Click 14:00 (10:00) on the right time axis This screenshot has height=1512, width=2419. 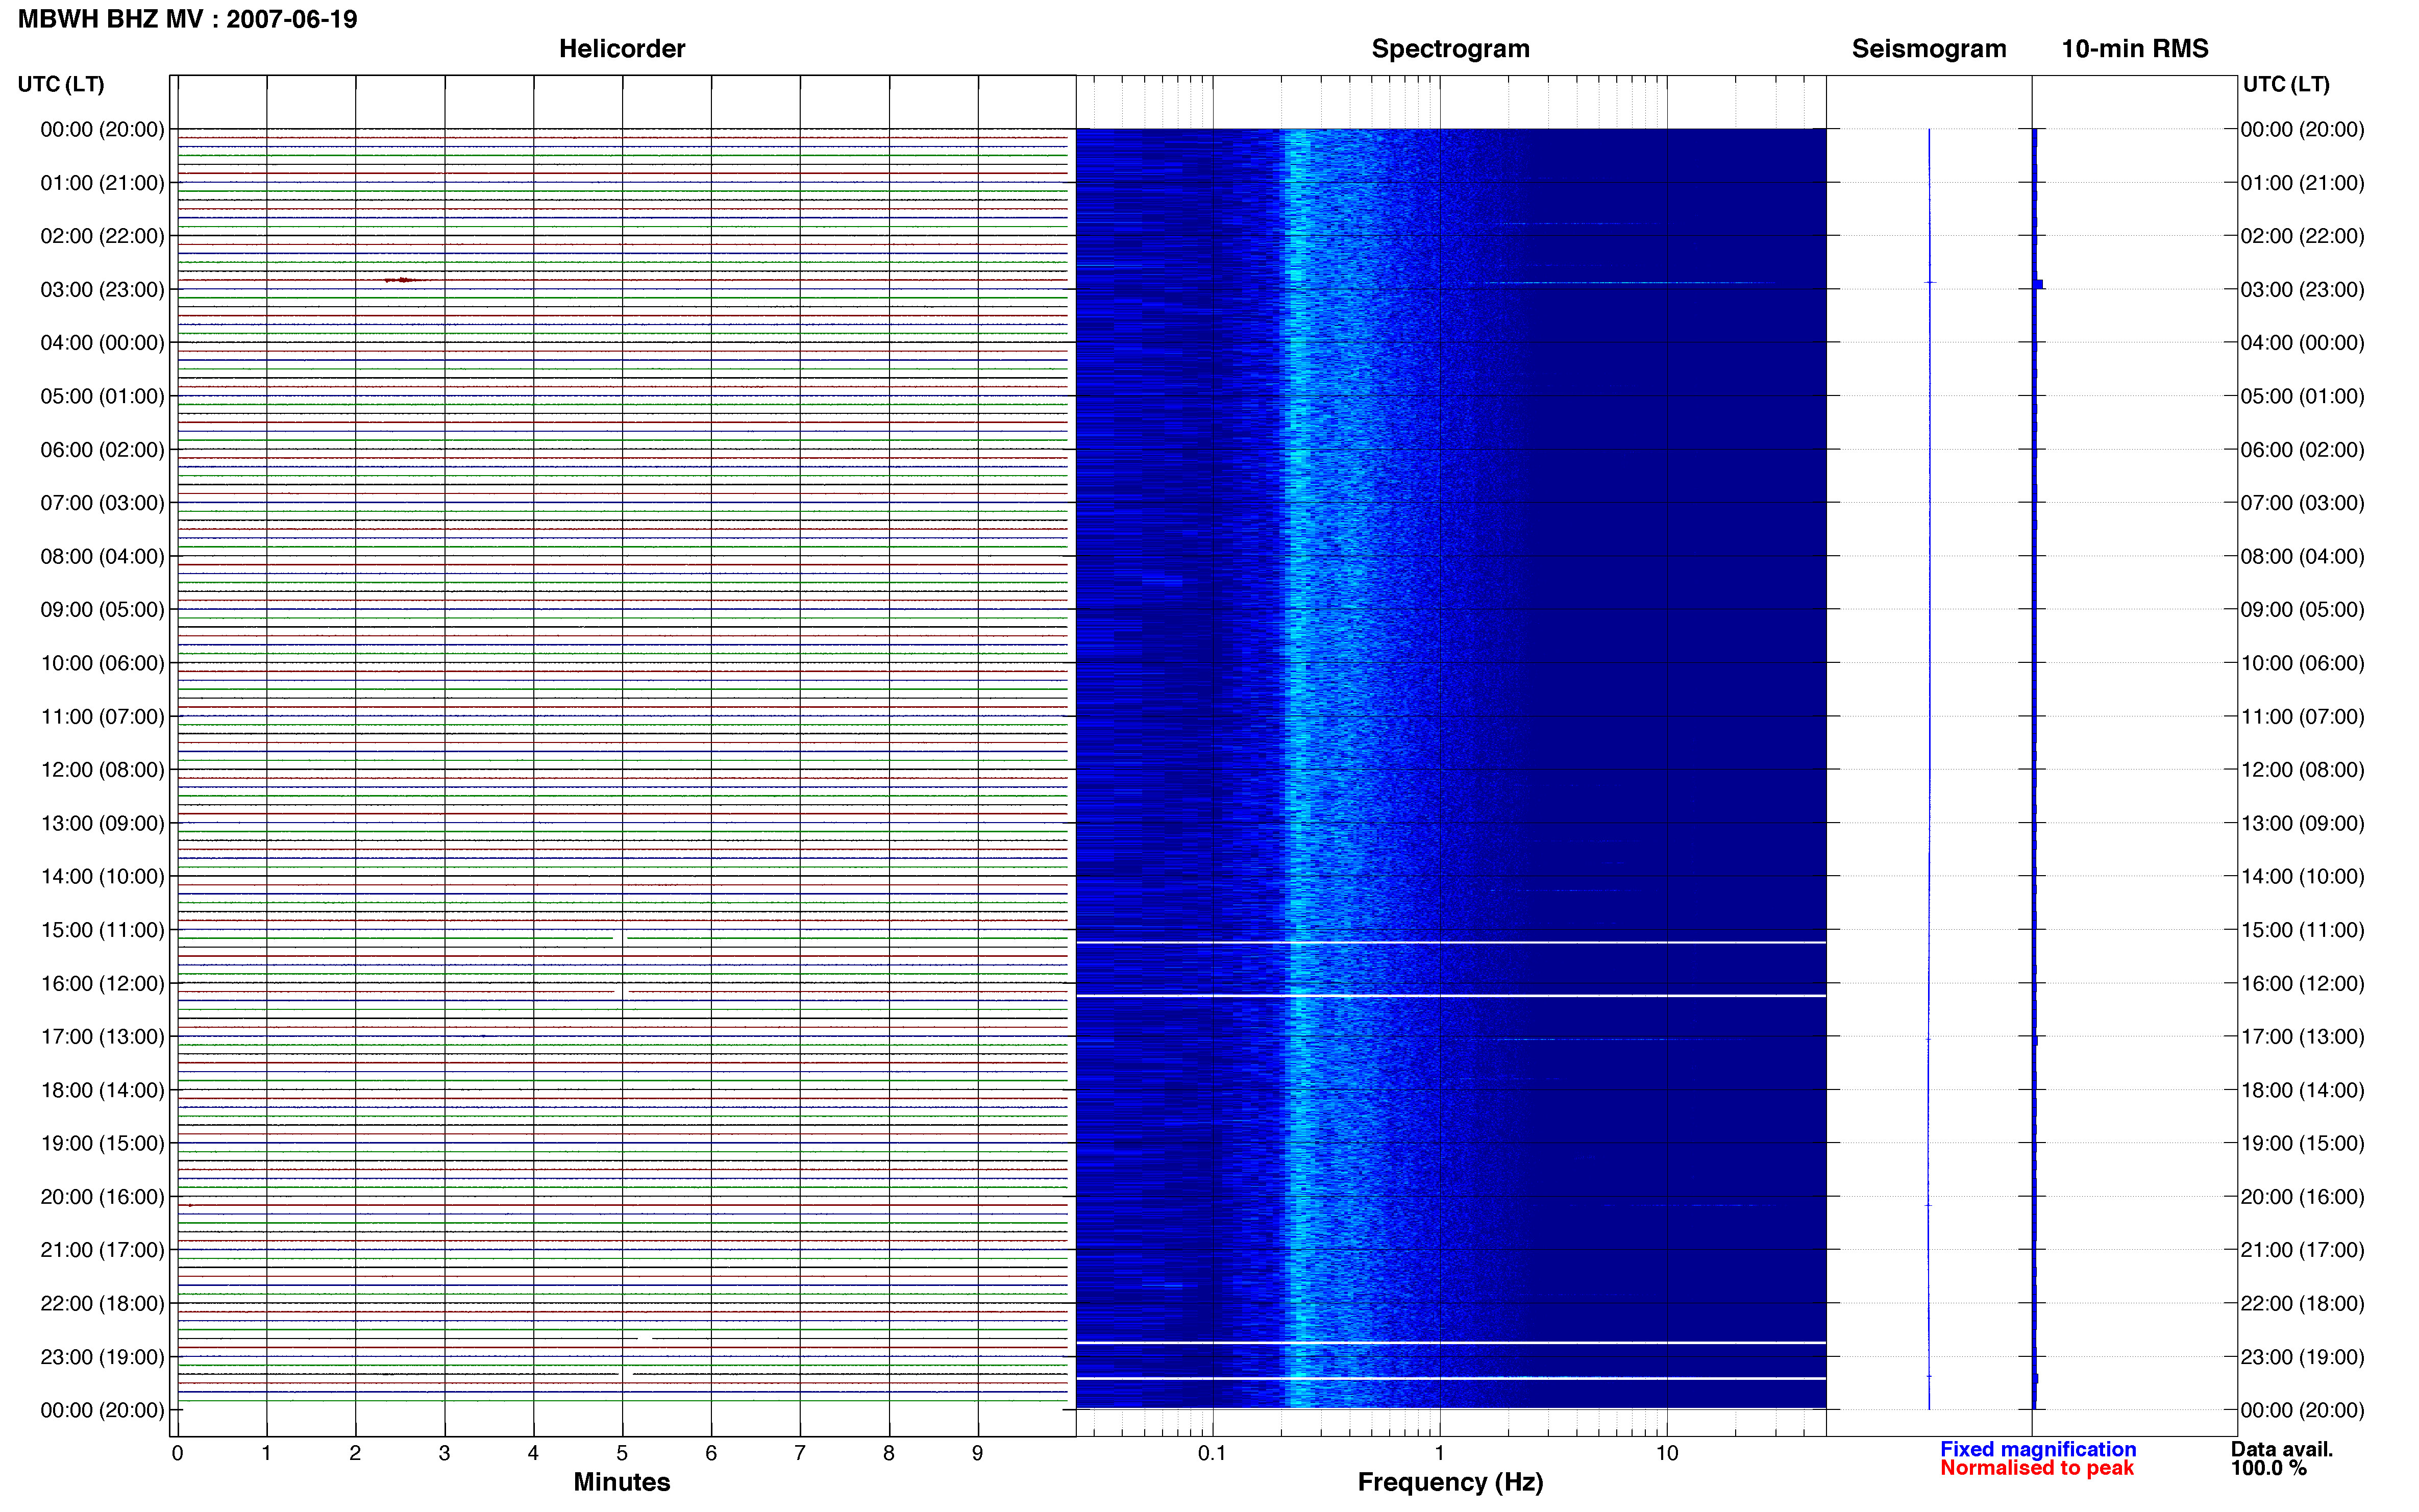(2302, 877)
